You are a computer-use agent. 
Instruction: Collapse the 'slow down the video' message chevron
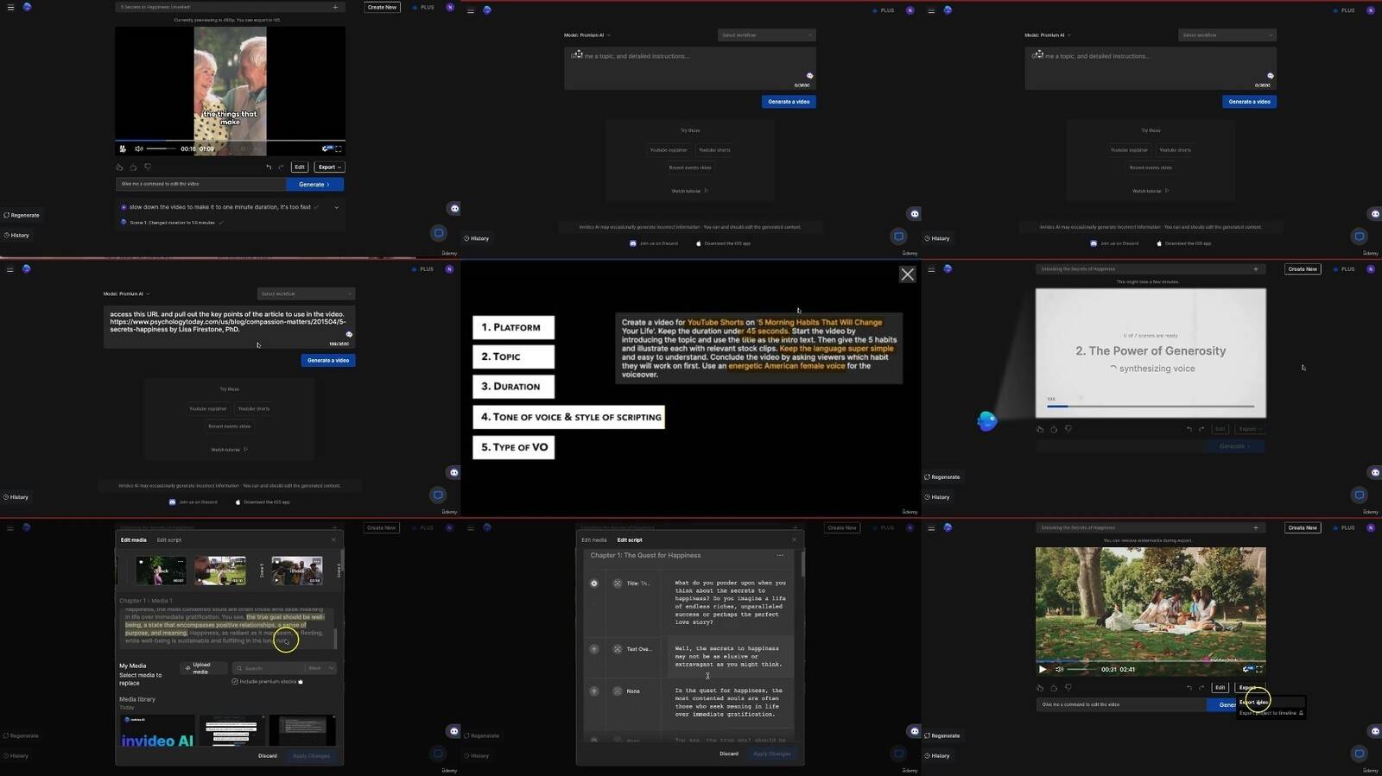click(x=336, y=207)
